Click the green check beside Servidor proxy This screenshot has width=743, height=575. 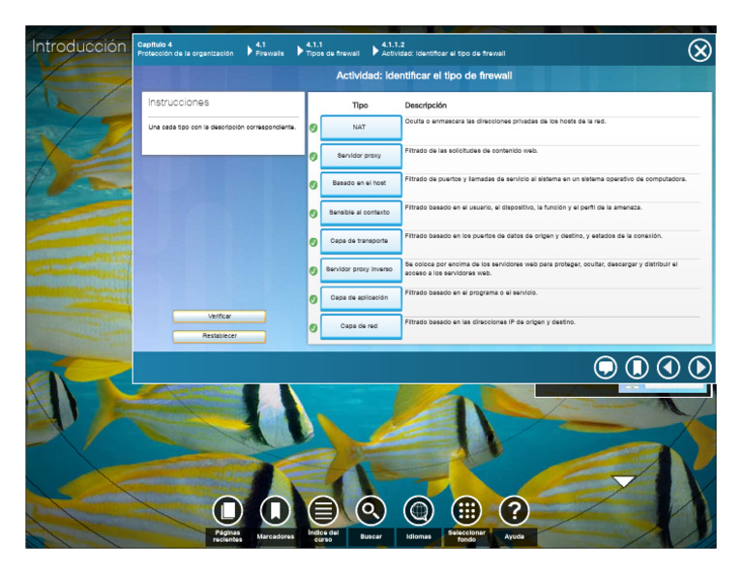tap(313, 156)
